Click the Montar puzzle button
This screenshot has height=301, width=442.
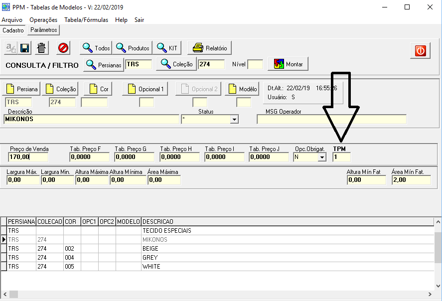(x=288, y=64)
